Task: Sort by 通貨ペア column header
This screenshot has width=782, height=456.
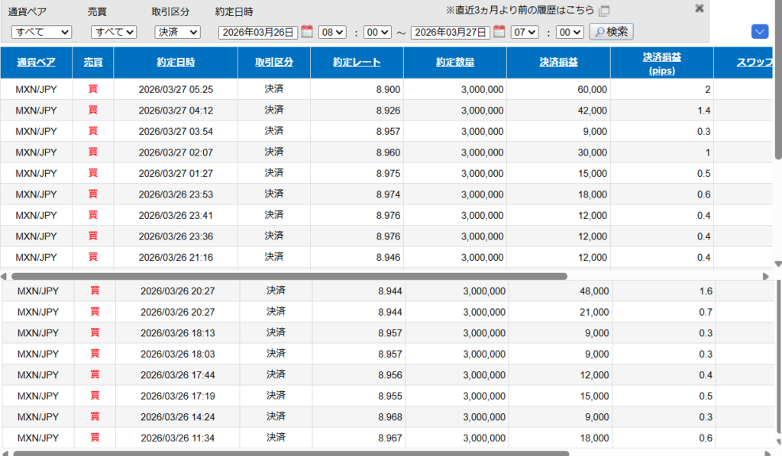Action: tap(37, 63)
